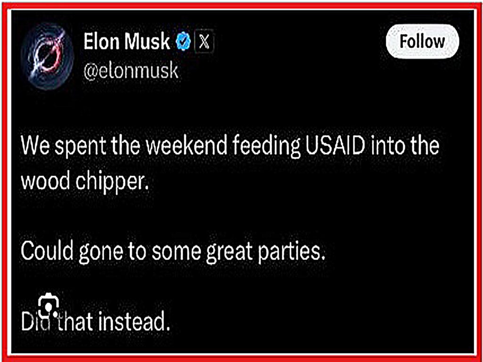
Task: Click the Follow button
Action: coord(422,41)
